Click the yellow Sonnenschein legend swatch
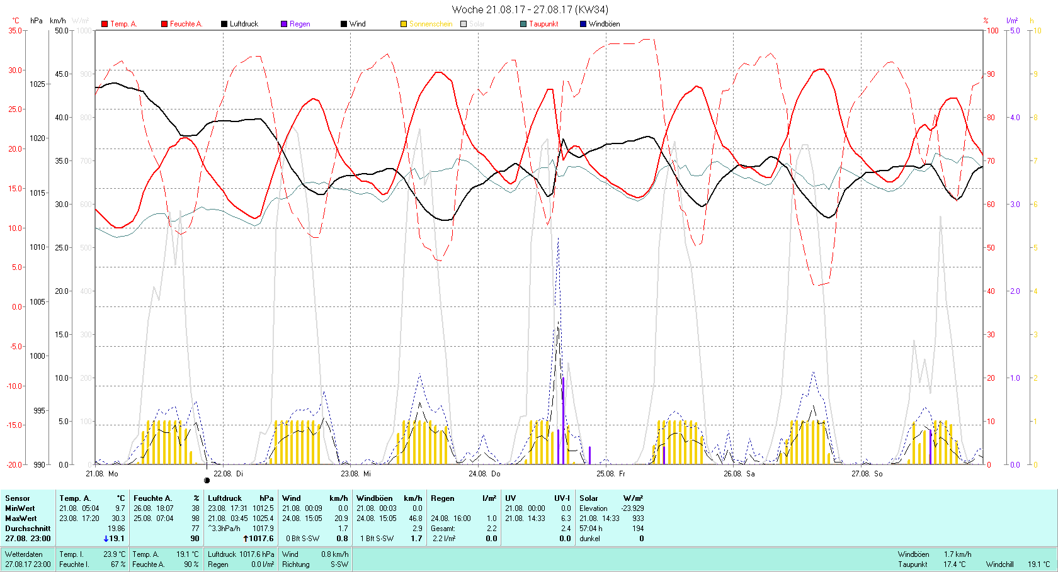This screenshot has height=572, width=1058. click(x=404, y=24)
